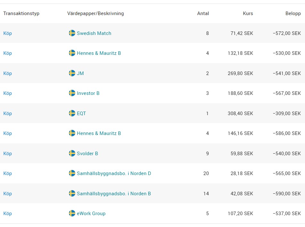The height and width of the screenshot is (227, 305).
Task: Select the amount cell −309,00 SEK
Action: (x=287, y=113)
